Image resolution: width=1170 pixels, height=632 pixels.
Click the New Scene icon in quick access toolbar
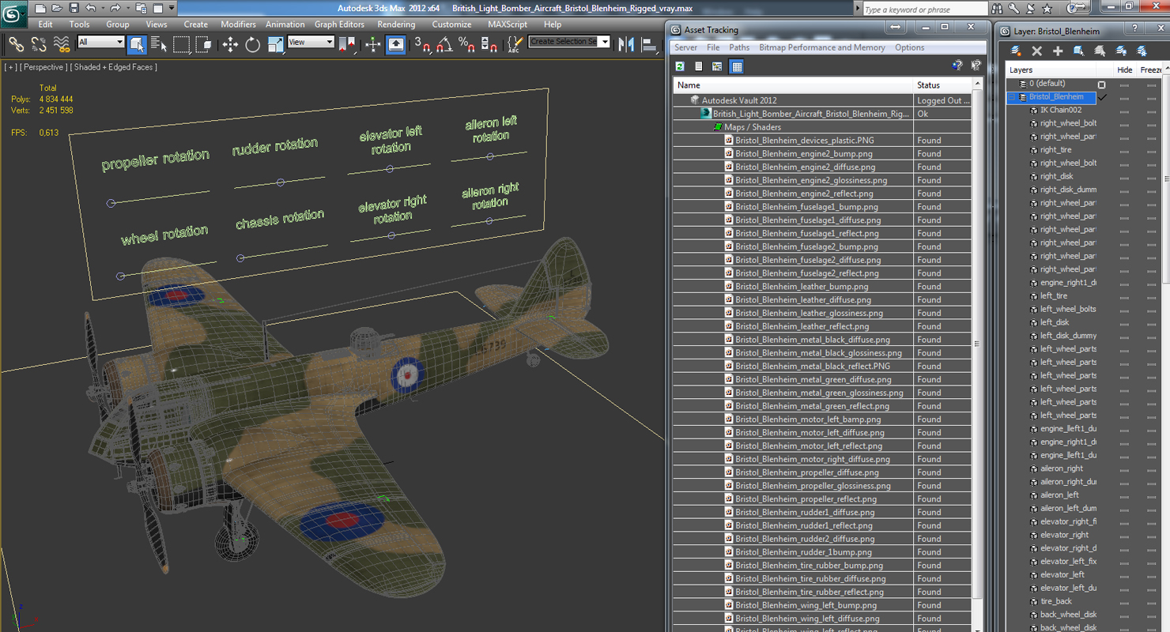tap(40, 8)
